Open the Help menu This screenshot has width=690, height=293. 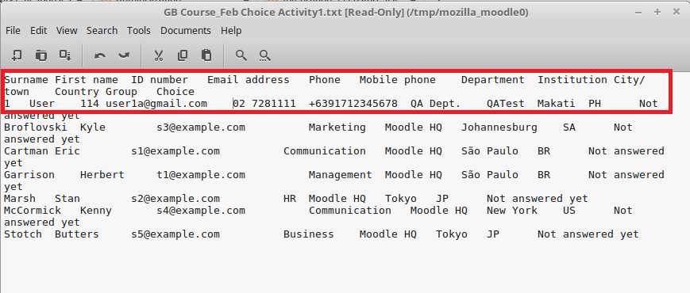[x=231, y=31]
